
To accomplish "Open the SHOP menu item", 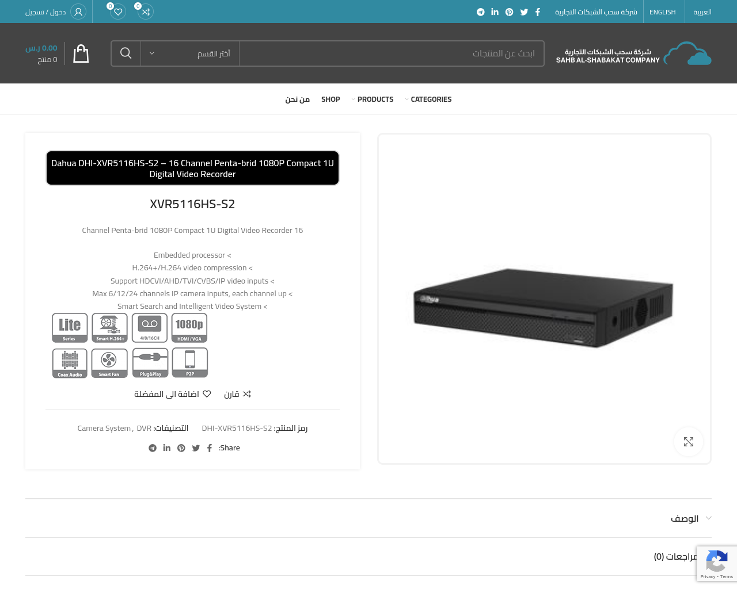I will 330,100.
